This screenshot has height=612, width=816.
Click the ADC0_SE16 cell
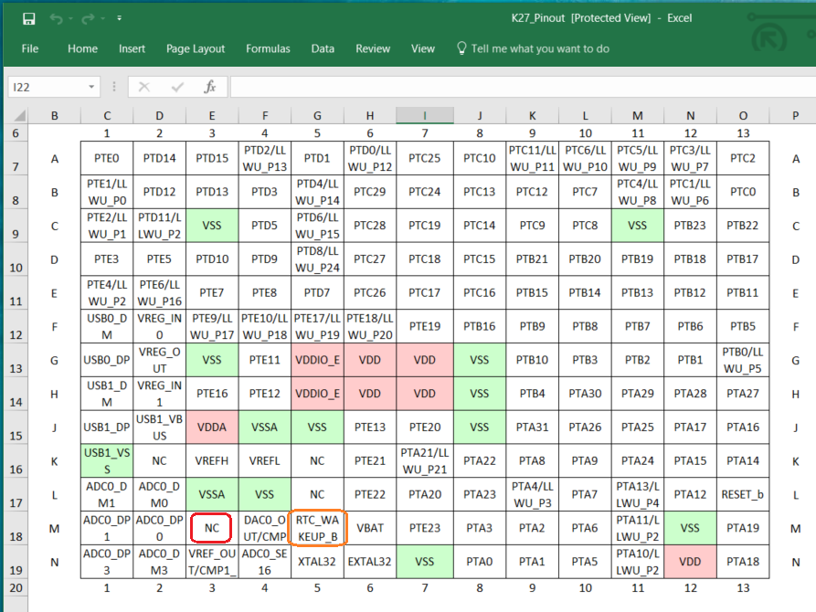pyautogui.click(x=264, y=562)
